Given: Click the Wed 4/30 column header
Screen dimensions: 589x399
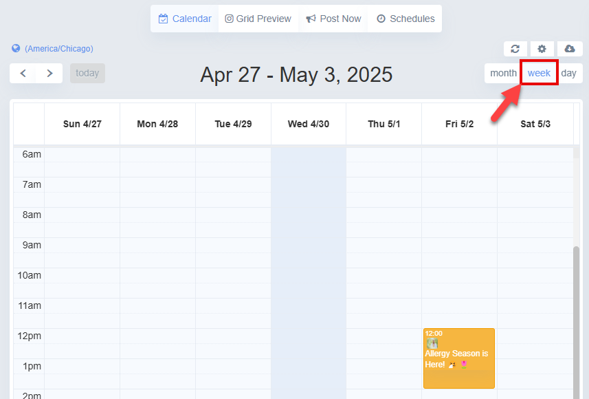Looking at the screenshot, I should pyautogui.click(x=309, y=124).
